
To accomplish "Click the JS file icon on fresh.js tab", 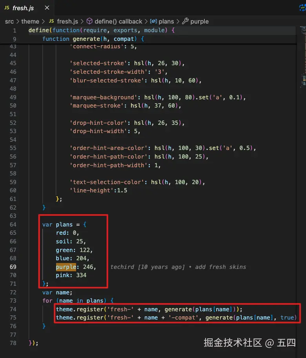I will click(7, 8).
